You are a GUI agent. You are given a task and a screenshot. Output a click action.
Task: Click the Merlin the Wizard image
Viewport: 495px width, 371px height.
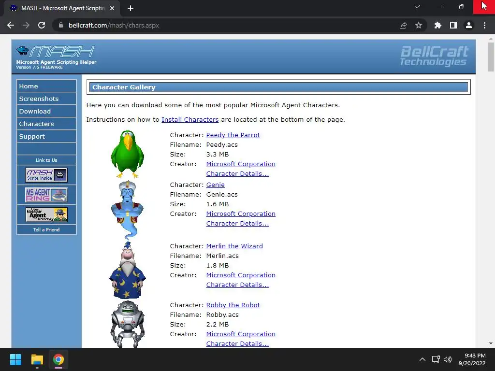point(128,271)
